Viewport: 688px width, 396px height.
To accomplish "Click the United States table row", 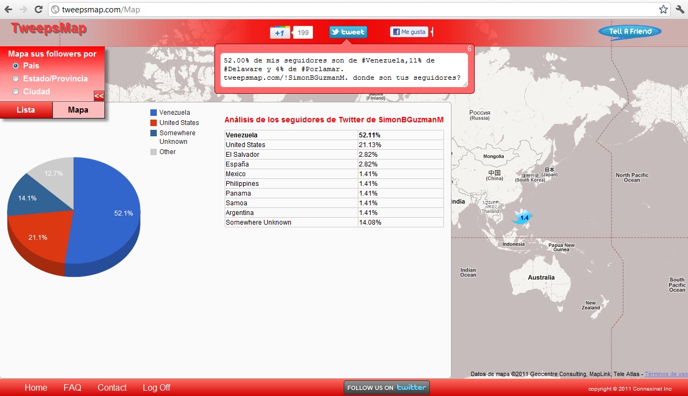I will pyautogui.click(x=334, y=145).
